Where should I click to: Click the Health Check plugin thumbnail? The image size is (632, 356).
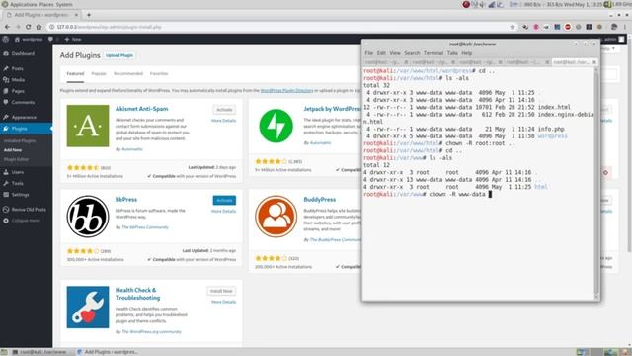click(x=88, y=308)
